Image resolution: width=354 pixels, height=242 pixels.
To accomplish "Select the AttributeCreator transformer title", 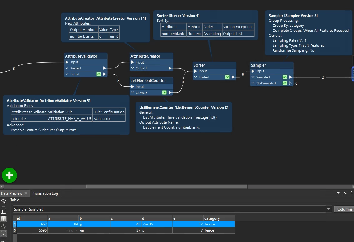I will (x=145, y=56).
